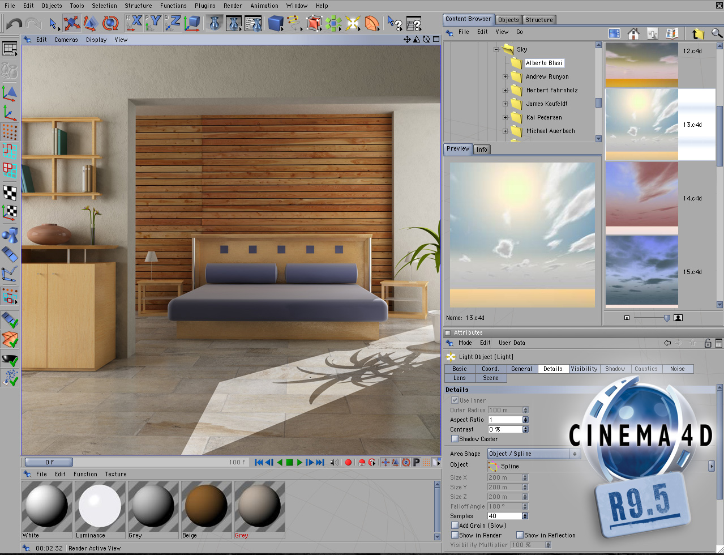This screenshot has height=555, width=724.
Task: Toggle timeline sound speaker icon
Action: [335, 462]
